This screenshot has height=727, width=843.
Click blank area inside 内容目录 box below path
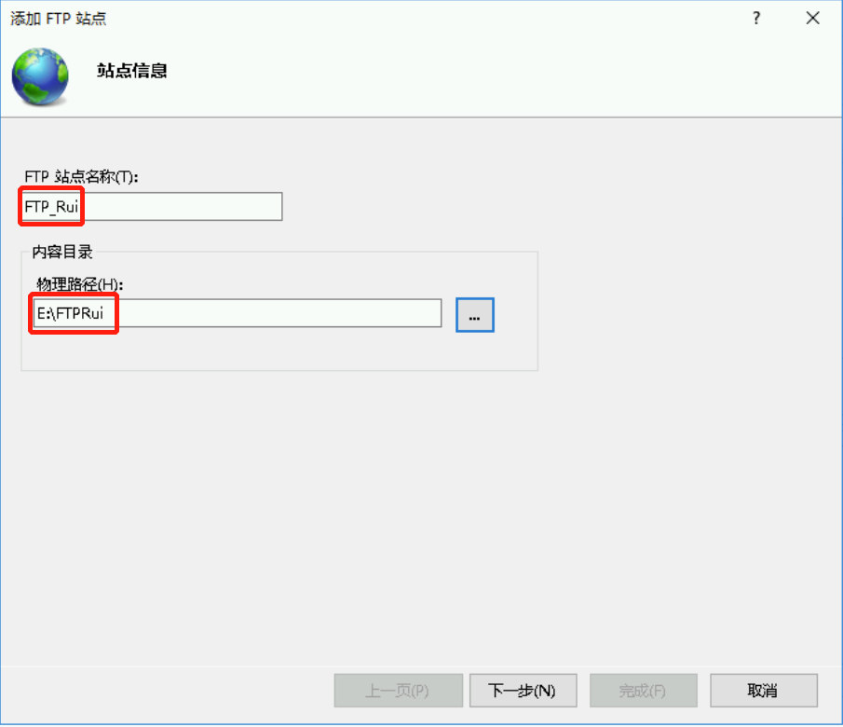click(x=279, y=350)
